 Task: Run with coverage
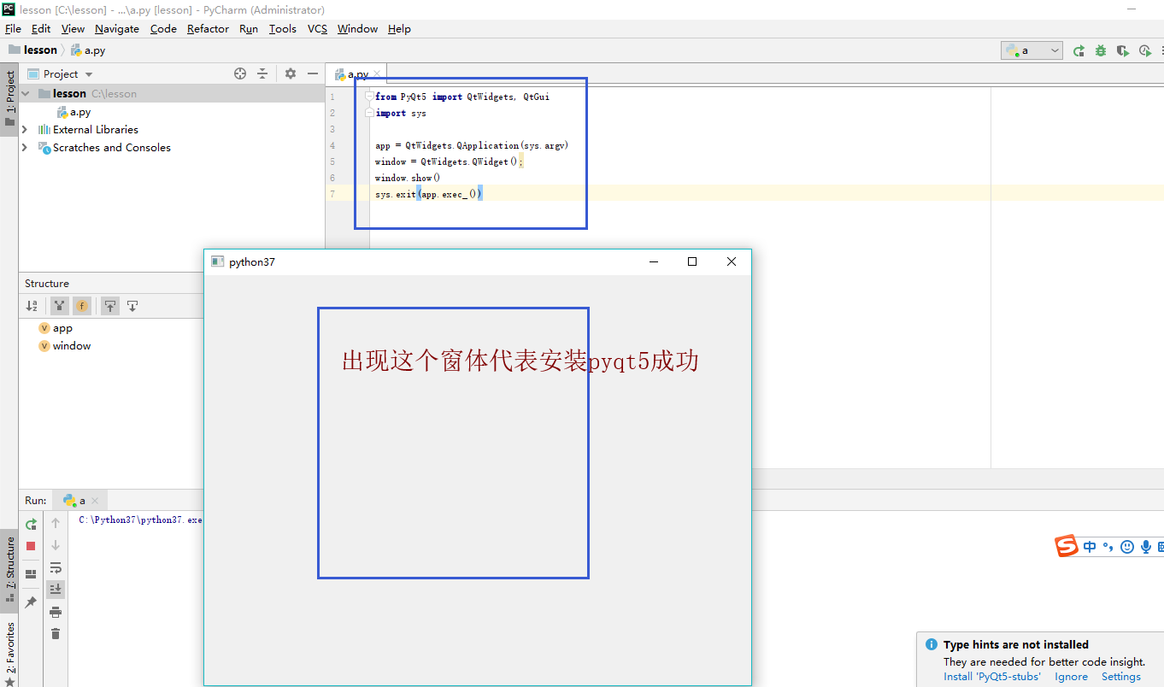(x=1122, y=50)
